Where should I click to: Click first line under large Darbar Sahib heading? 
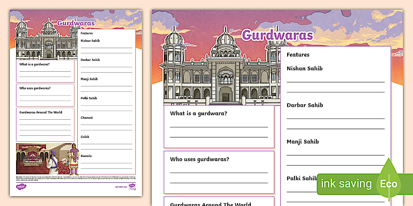coord(335,118)
